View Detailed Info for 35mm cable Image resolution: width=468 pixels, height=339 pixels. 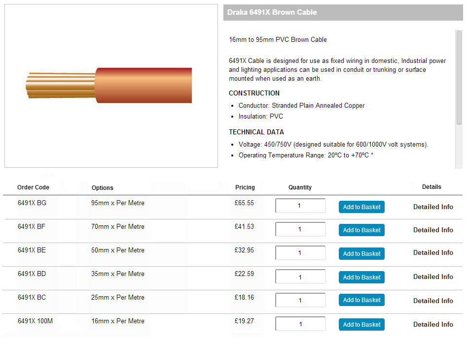tap(433, 277)
